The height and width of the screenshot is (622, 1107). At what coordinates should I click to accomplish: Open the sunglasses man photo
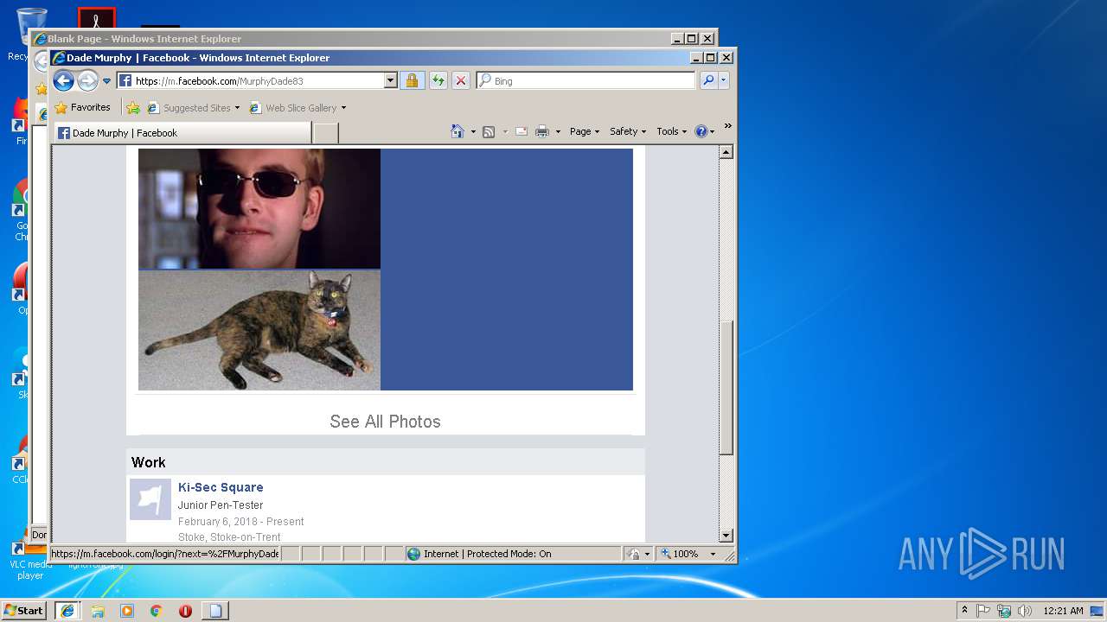(x=259, y=208)
